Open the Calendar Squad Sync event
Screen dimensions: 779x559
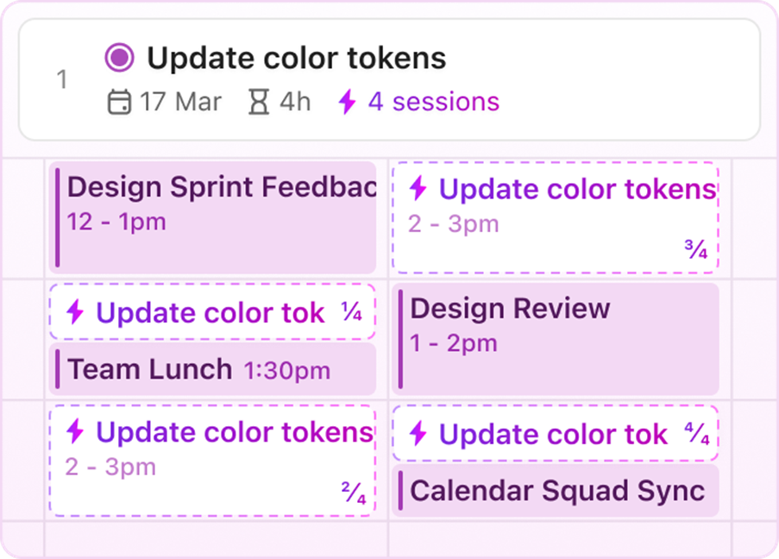pyautogui.click(x=556, y=491)
